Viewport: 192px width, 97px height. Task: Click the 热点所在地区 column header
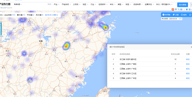point(125,54)
